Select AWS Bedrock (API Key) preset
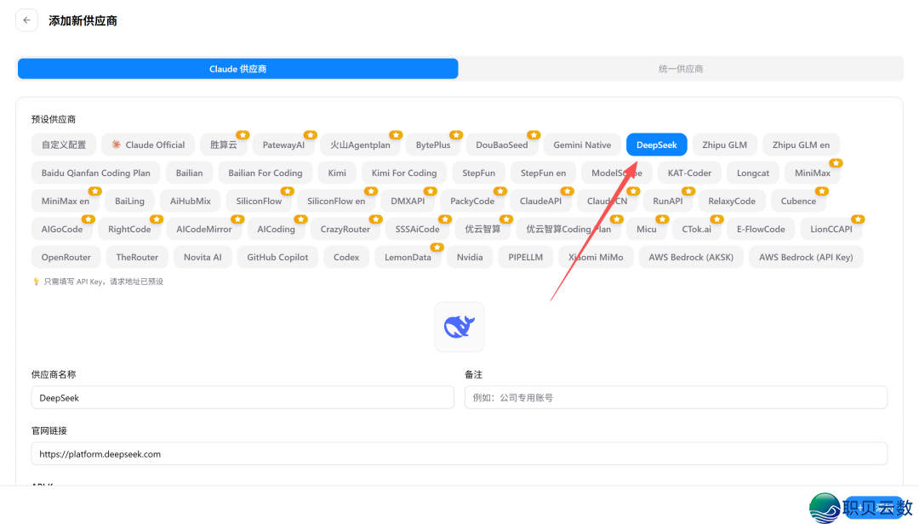The height and width of the screenshot is (529, 919). (x=806, y=257)
